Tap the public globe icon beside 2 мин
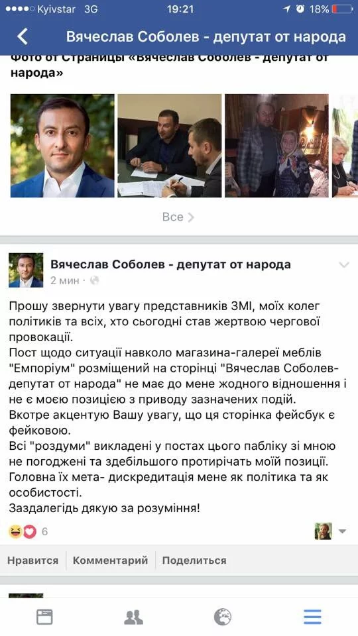Screen dimensions: 358x636 [x=94, y=280]
